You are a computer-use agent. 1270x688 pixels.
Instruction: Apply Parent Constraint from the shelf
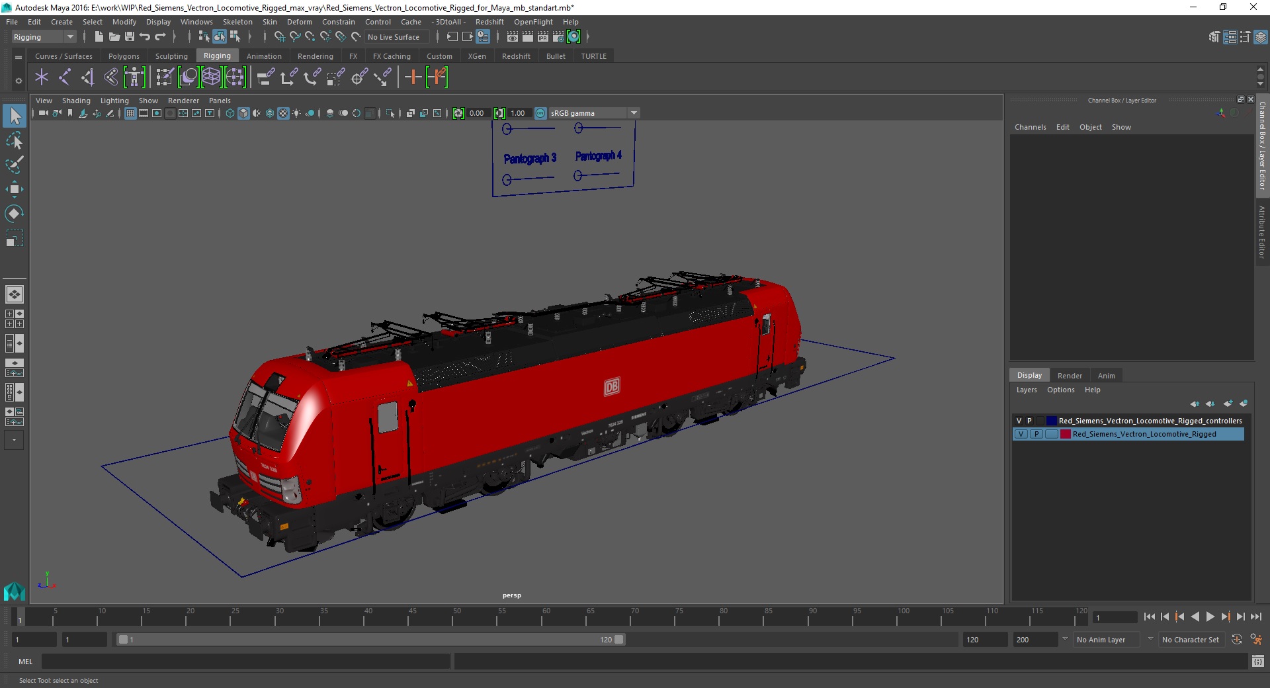(266, 77)
